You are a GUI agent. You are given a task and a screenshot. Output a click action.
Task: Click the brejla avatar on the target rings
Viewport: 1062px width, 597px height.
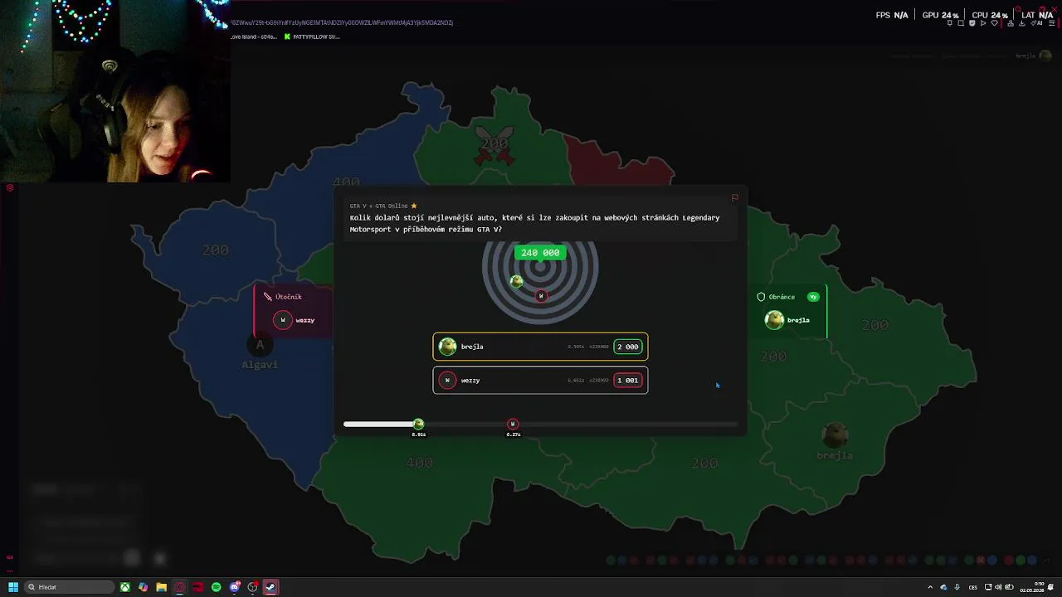click(x=516, y=282)
